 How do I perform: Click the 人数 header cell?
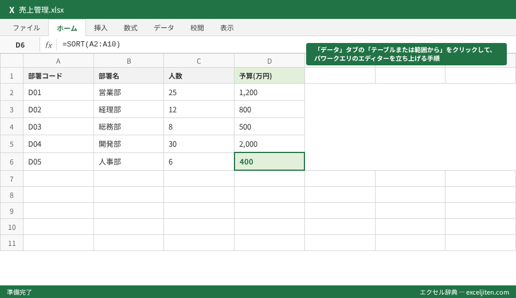(x=199, y=76)
